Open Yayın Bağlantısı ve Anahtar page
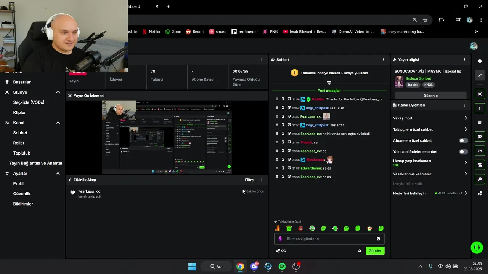Viewport: 488px width, 274px height. point(35,163)
